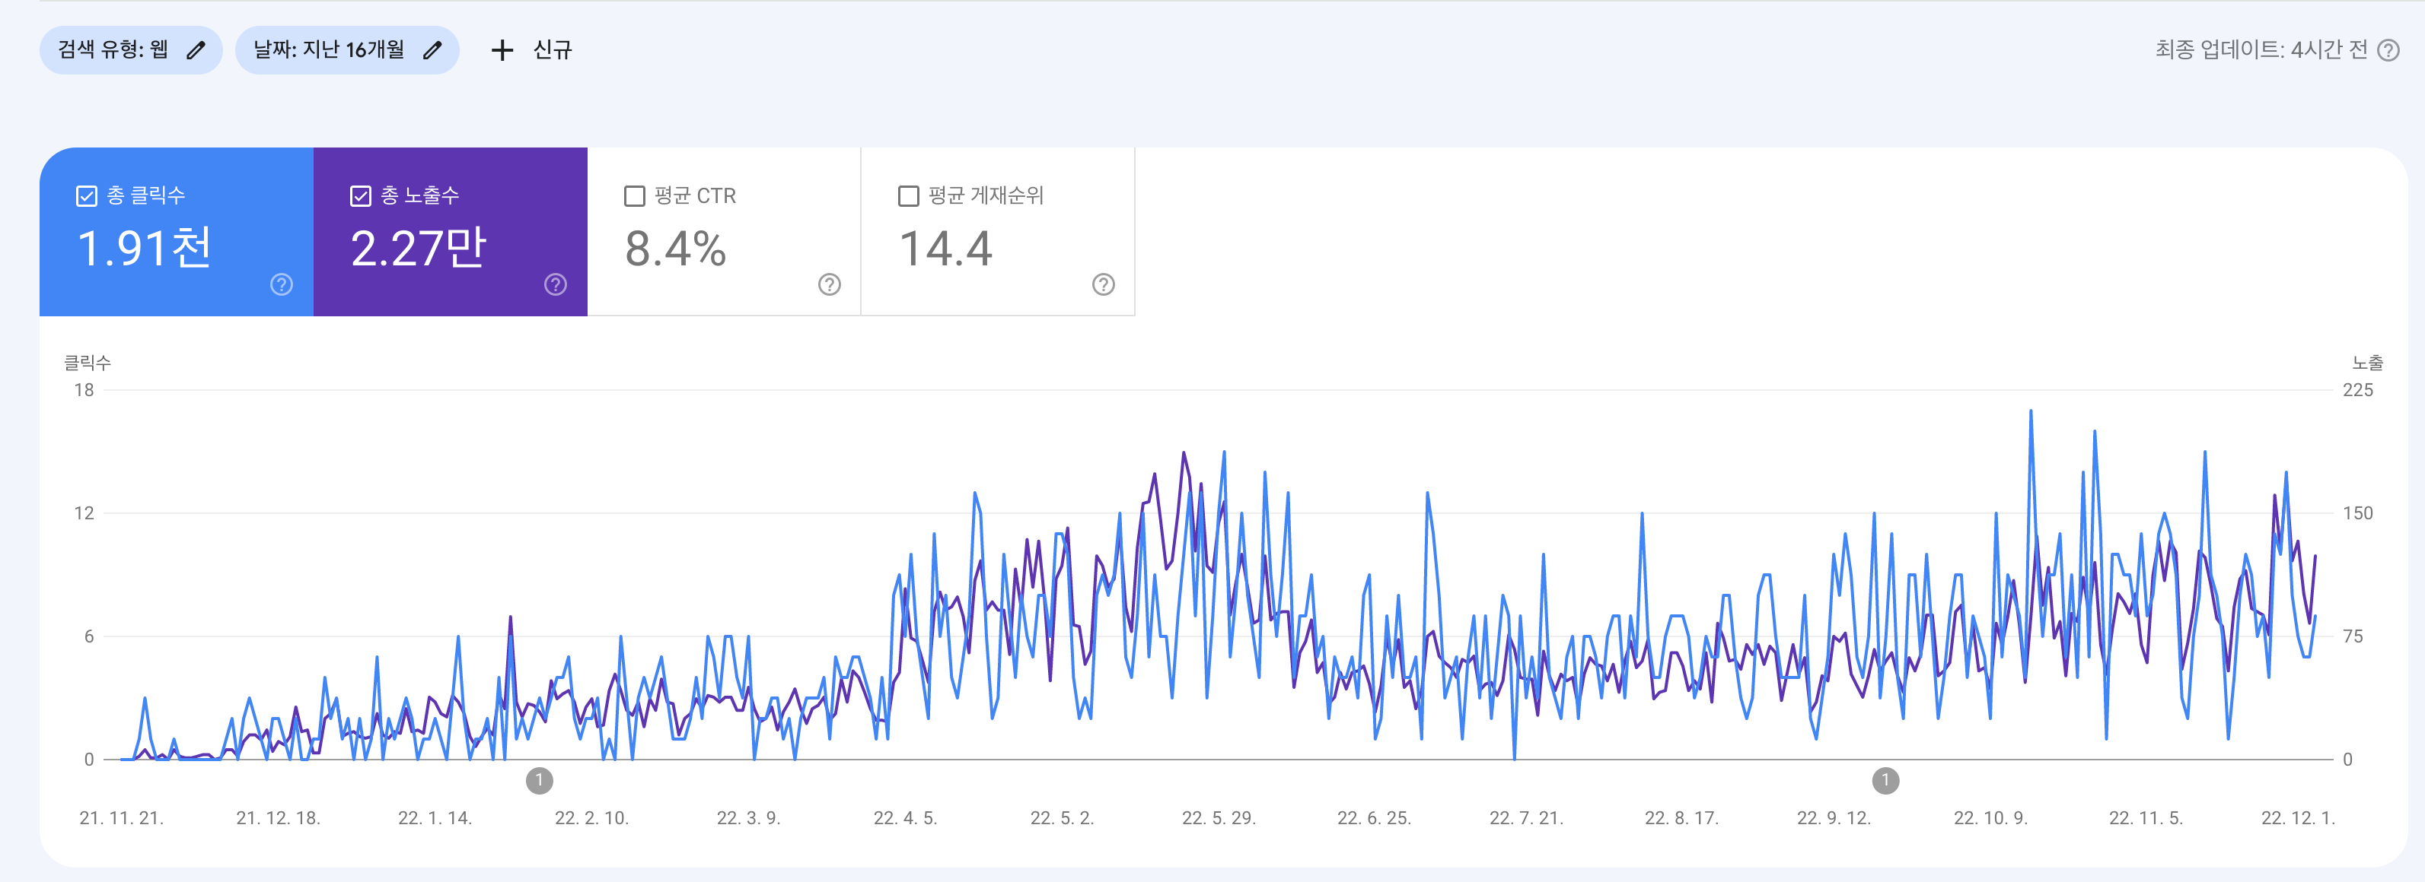Open the 검색 유형: 웹 filter
Screen dimensions: 2425x882
pos(113,50)
